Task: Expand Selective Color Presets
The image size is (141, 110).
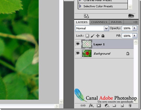Action: tap(80, 6)
